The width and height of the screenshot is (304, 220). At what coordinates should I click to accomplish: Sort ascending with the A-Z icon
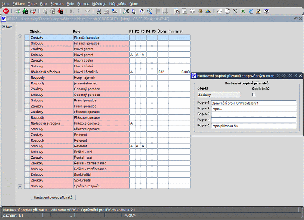[x=72, y=11]
